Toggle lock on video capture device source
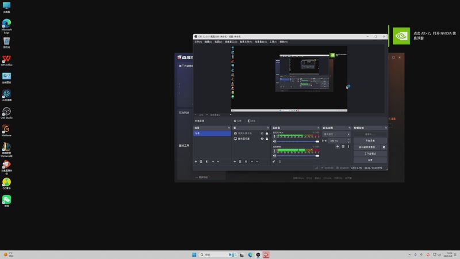The width and height of the screenshot is (460, 259). pos(267,134)
